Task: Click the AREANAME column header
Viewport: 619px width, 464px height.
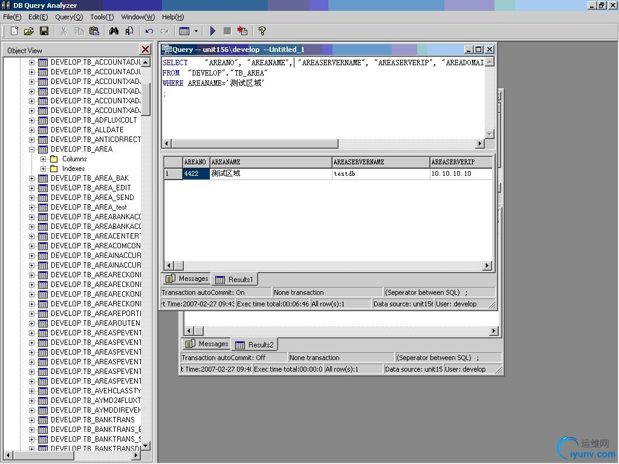Action: click(270, 162)
